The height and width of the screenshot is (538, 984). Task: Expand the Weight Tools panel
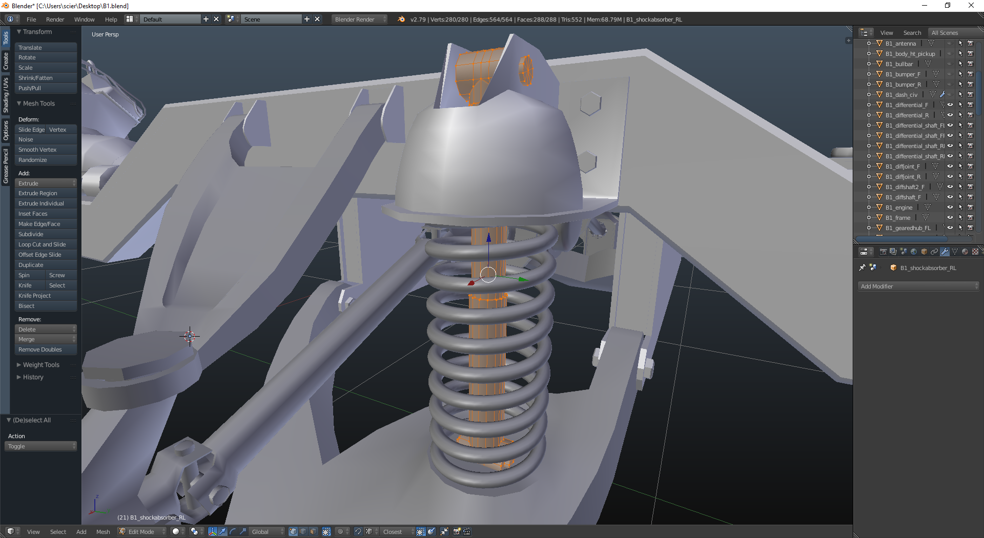[x=41, y=365]
